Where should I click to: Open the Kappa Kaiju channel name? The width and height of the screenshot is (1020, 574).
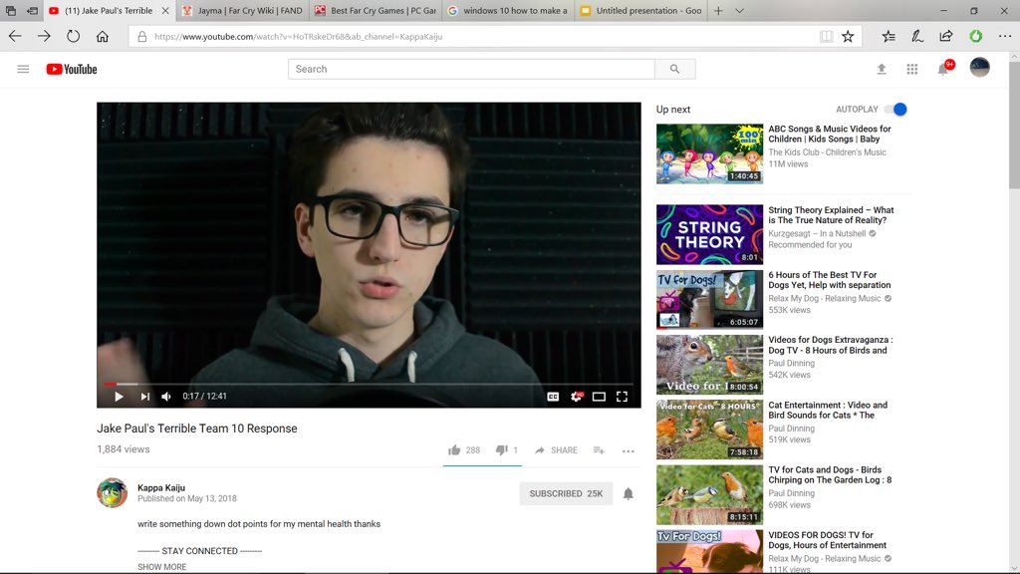point(161,487)
